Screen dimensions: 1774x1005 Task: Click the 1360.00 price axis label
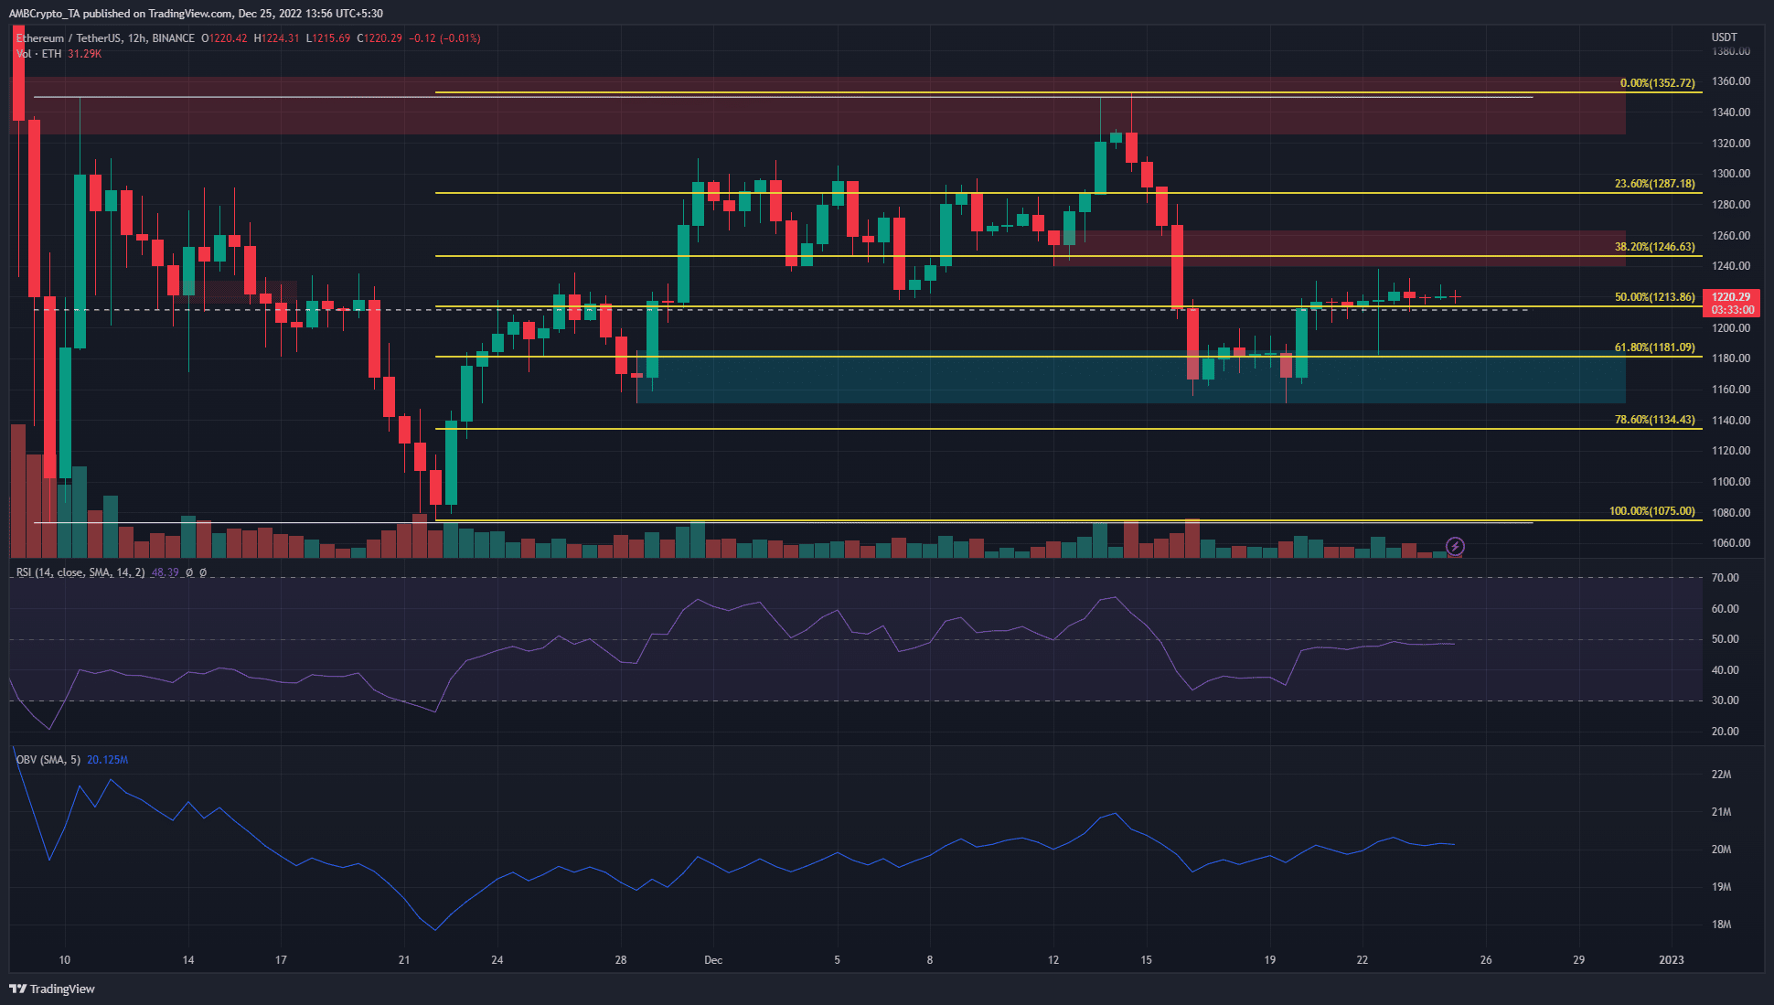click(x=1731, y=81)
